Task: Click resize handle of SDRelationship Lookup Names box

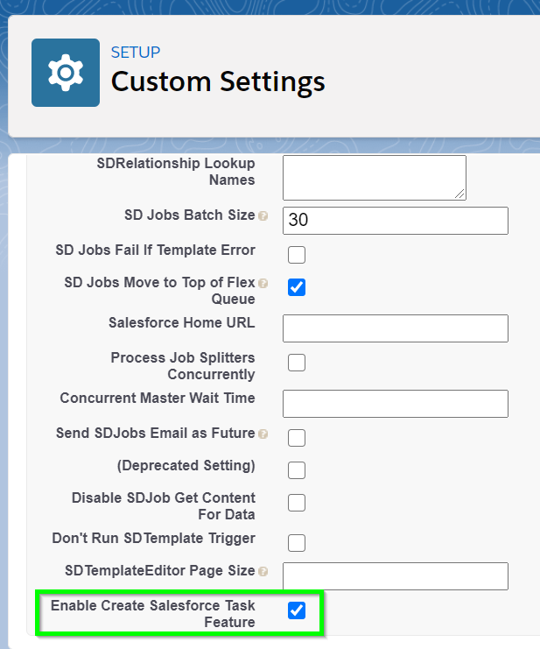Action: click(x=459, y=194)
